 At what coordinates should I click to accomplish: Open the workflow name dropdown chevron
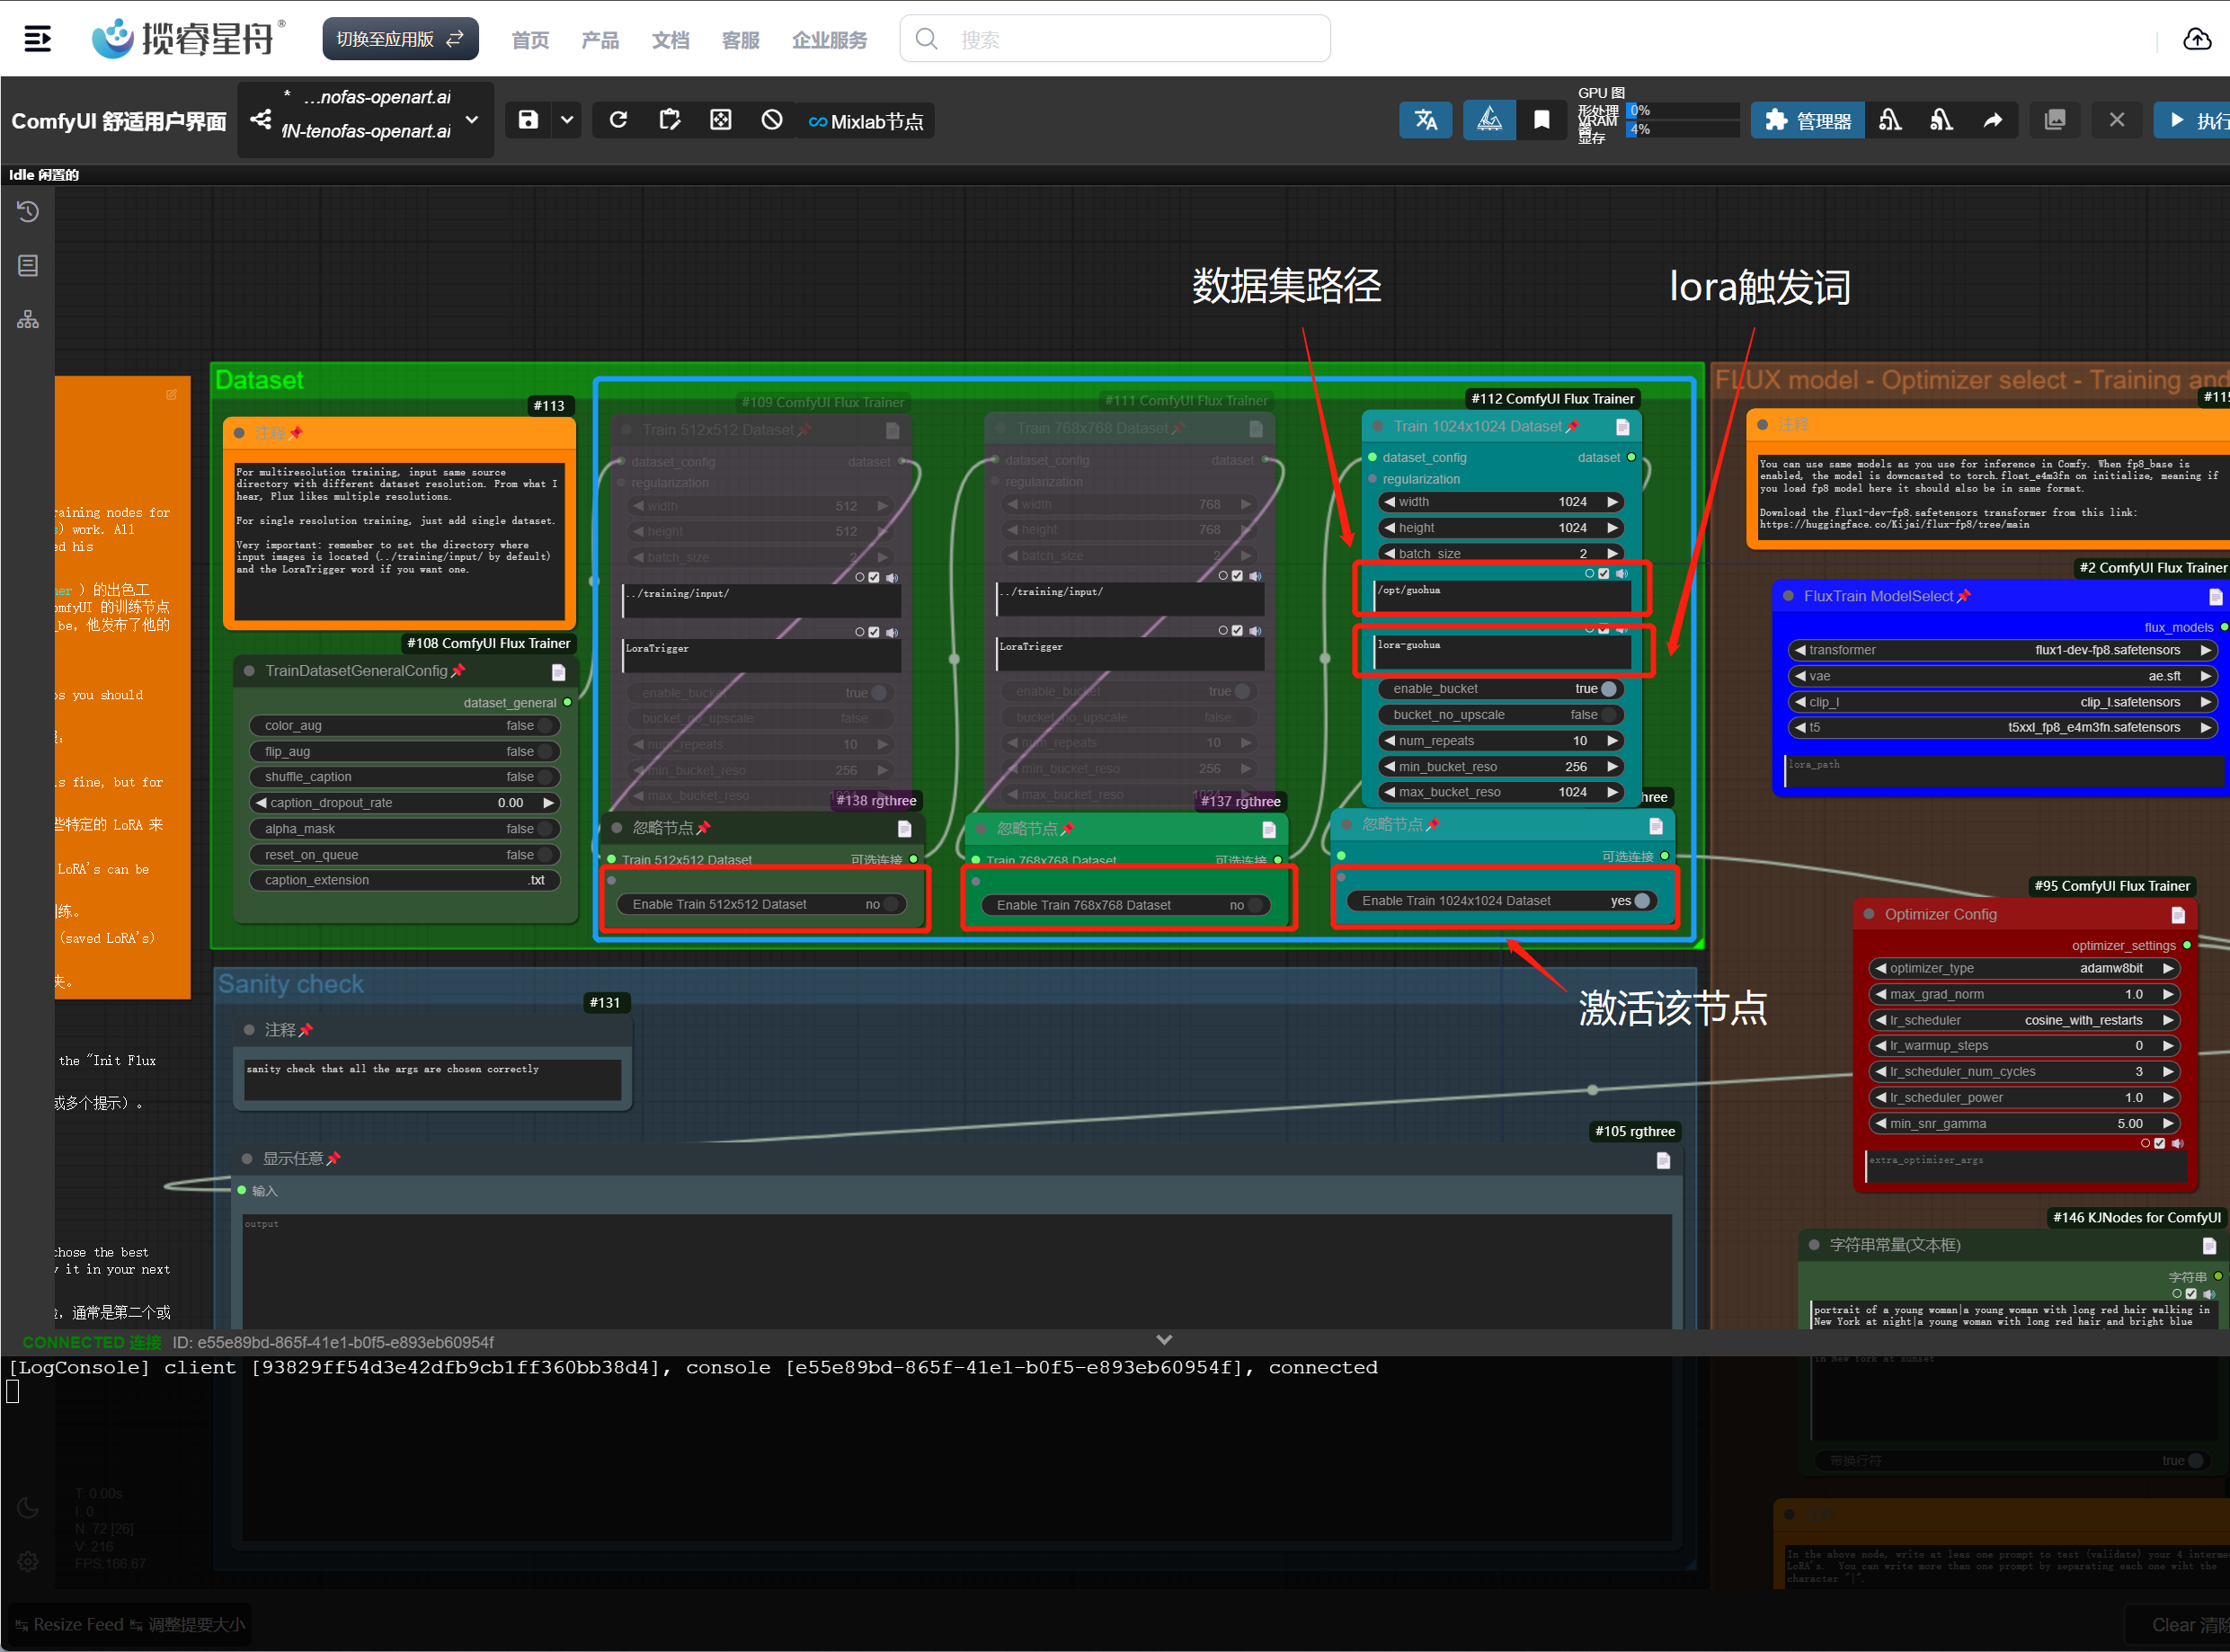(472, 120)
